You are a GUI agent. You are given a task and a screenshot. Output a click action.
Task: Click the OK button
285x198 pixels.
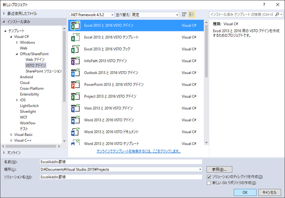click(x=245, y=192)
